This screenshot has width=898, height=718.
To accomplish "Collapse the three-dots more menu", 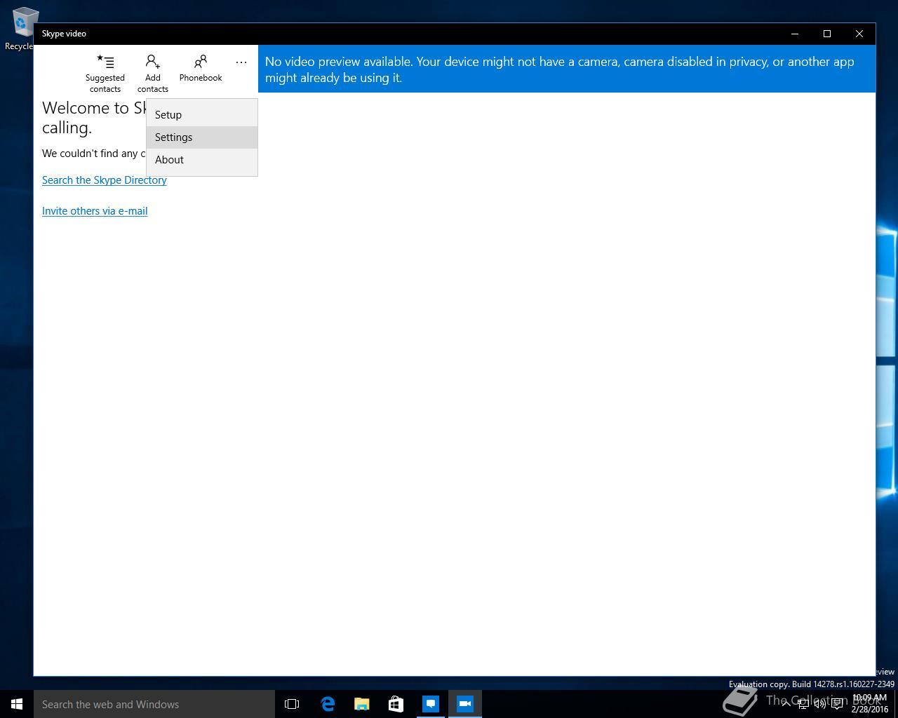I will 241,62.
